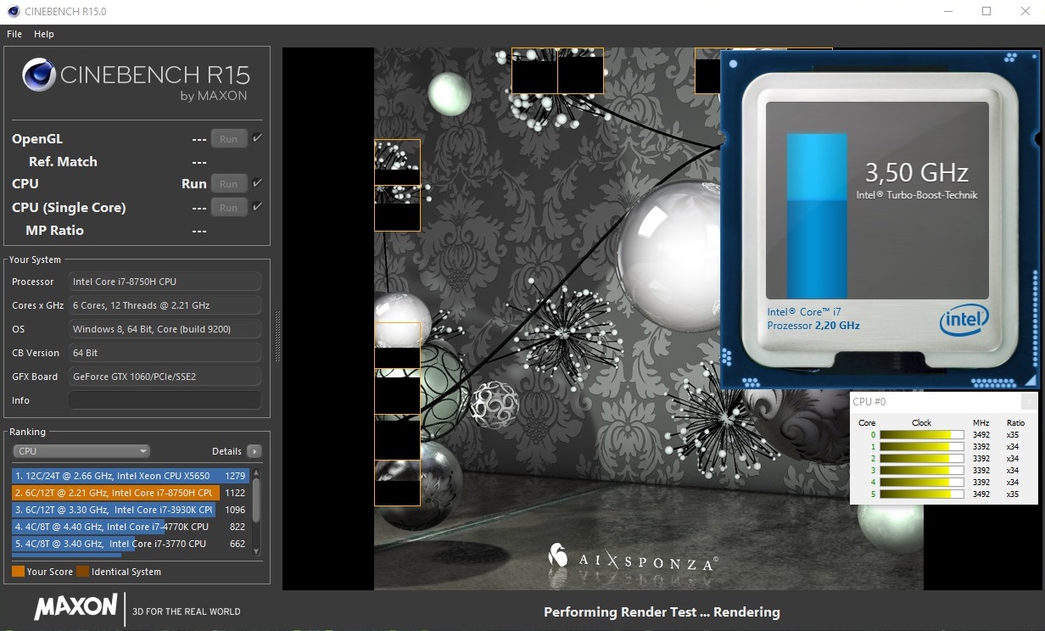The image size is (1045, 631).
Task: Select the Core i7-3930K ranking entry
Action: [x=131, y=510]
